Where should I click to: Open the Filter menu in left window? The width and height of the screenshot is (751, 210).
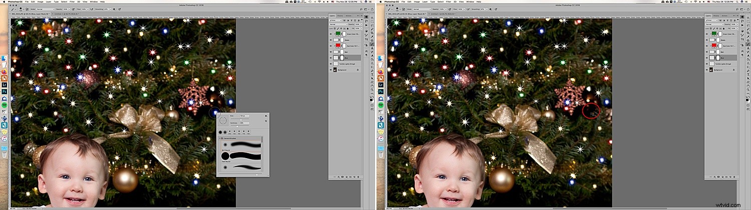[x=72, y=1]
